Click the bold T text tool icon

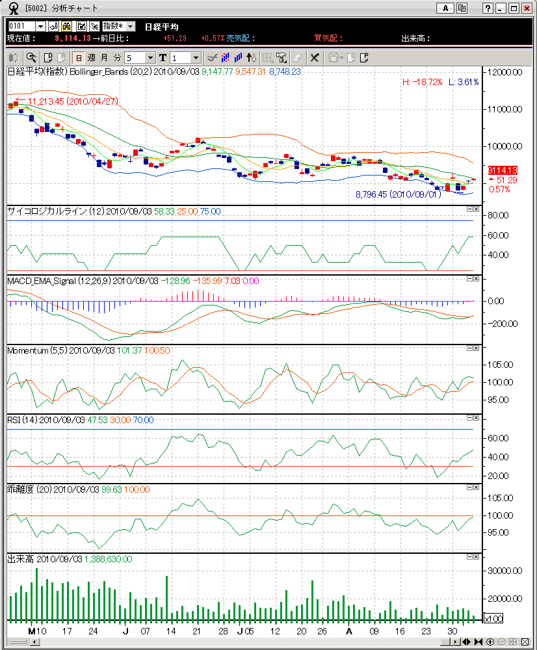(163, 58)
